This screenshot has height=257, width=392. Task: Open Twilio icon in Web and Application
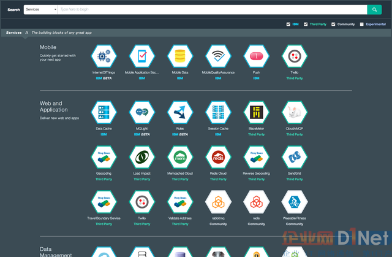click(141, 202)
